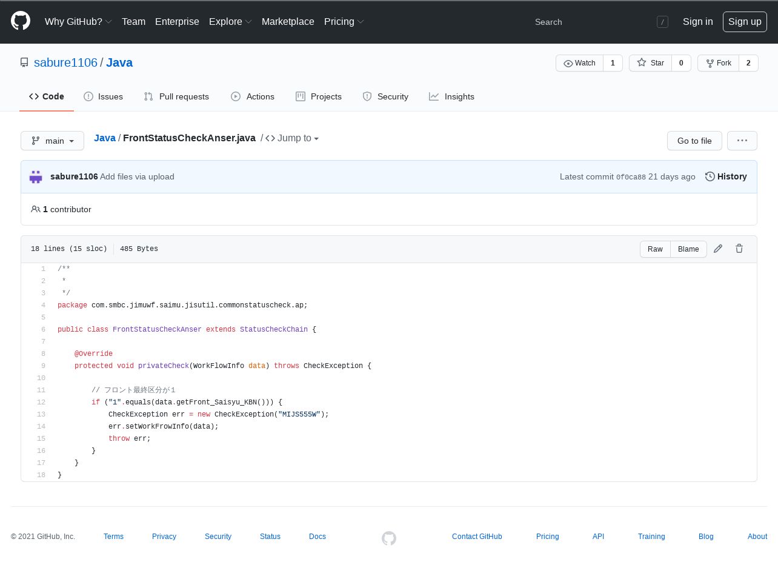Open the stargazers count 0
Viewport: 778px width, 576px height.
pos(681,63)
